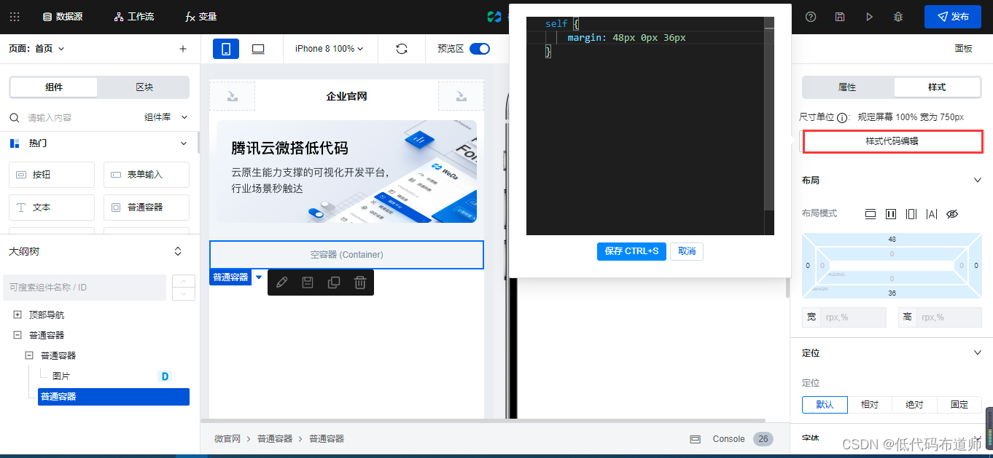Switch to the 属性 properties tab
Image resolution: width=993 pixels, height=458 pixels.
point(847,87)
